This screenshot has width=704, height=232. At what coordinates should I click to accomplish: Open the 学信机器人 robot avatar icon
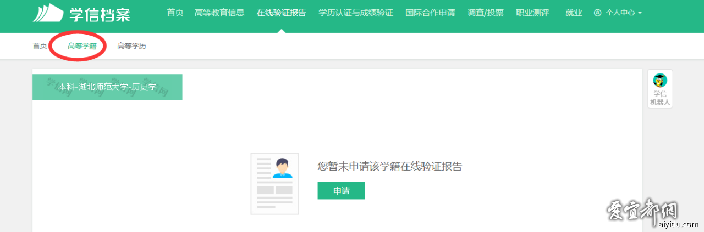[660, 81]
